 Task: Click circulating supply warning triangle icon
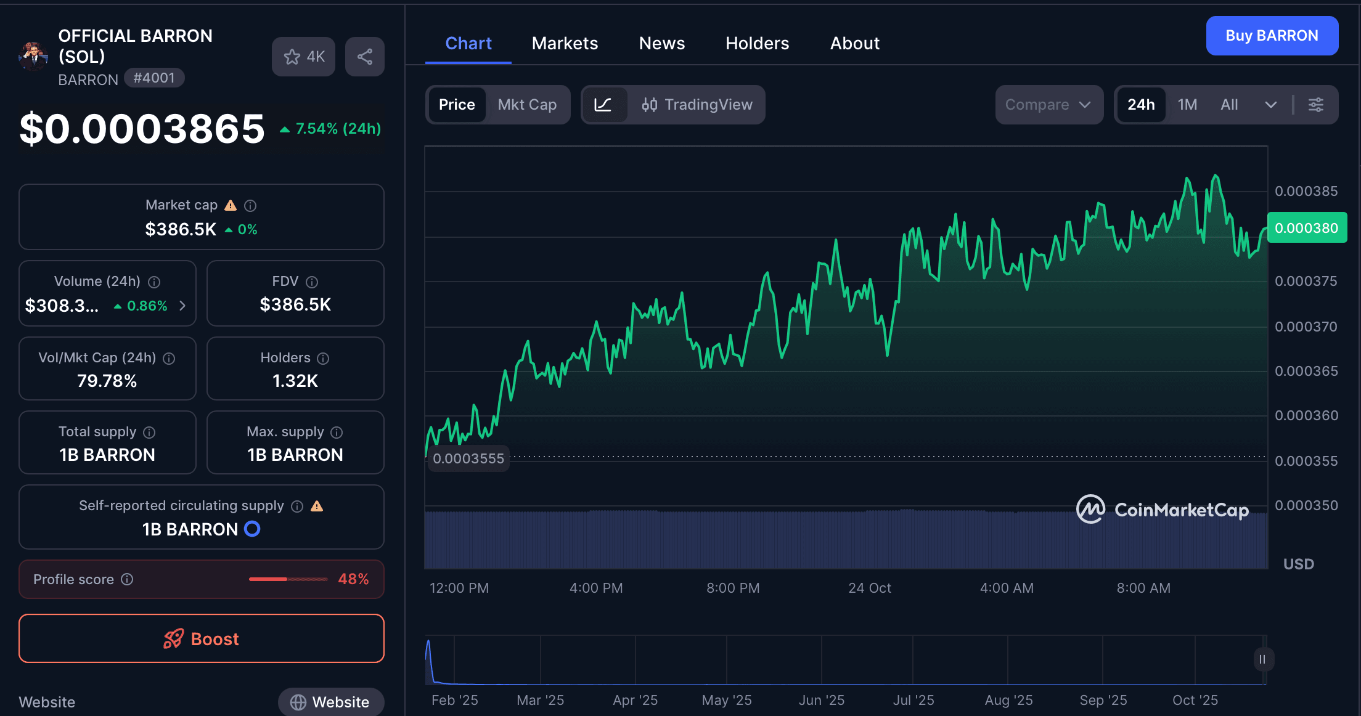(317, 506)
